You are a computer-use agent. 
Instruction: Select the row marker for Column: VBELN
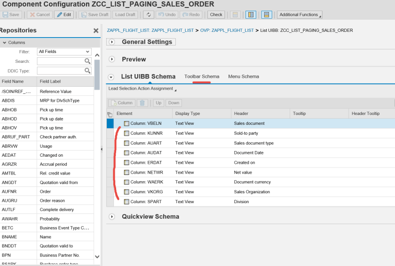[110, 123]
